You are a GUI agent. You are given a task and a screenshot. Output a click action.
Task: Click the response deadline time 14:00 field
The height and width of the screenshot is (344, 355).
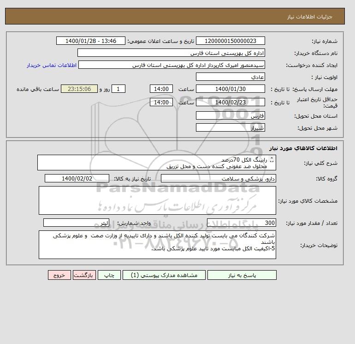[x=161, y=89]
